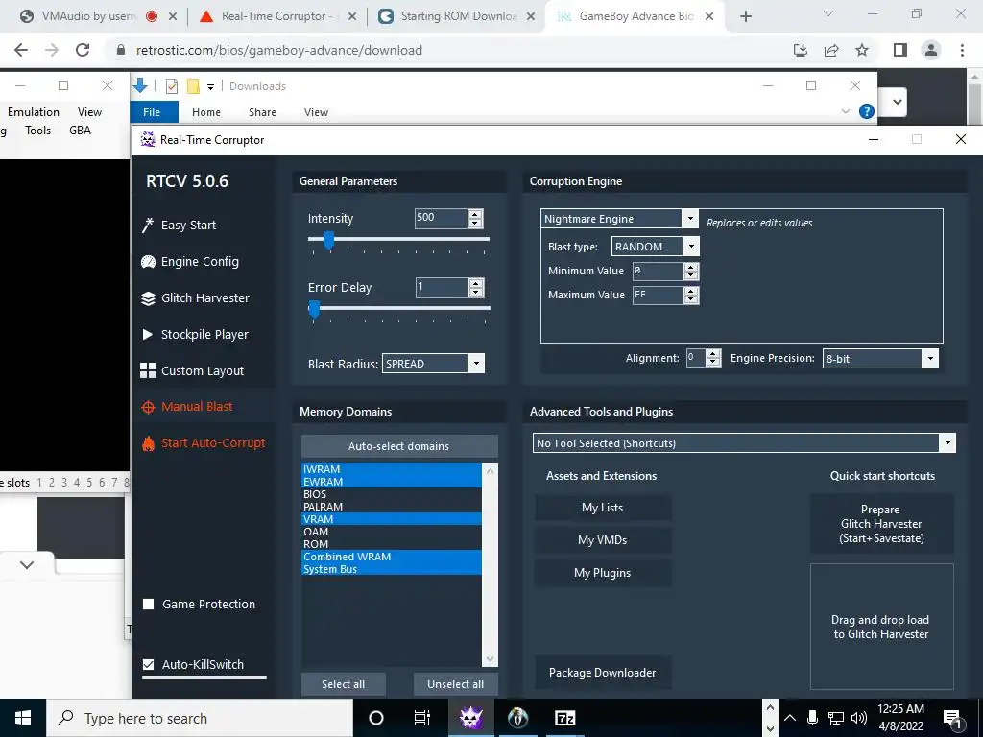Toggle the Downloads quick access properties checkmark icon
This screenshot has width=983, height=737.
[x=171, y=86]
